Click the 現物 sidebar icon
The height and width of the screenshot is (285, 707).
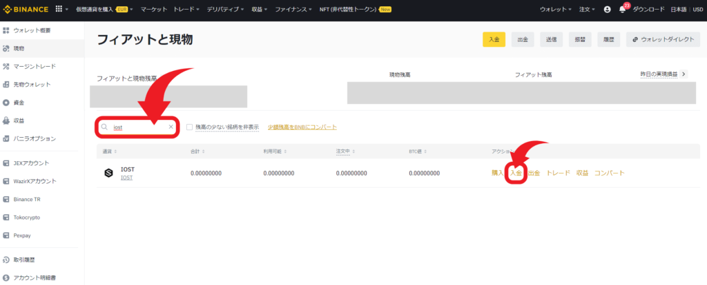tap(6, 49)
